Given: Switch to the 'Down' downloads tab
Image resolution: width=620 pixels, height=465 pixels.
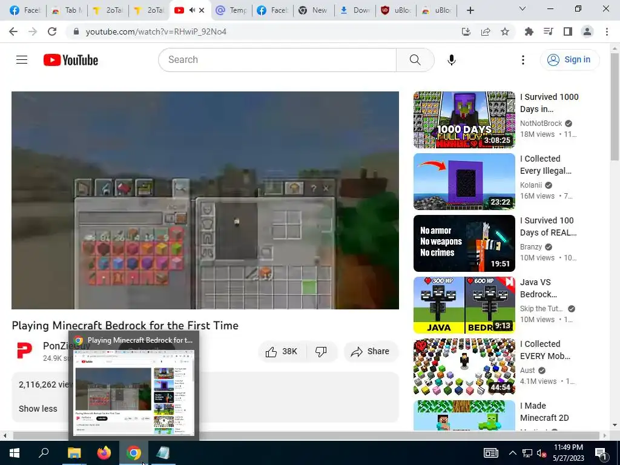Looking at the screenshot, I should click(355, 10).
